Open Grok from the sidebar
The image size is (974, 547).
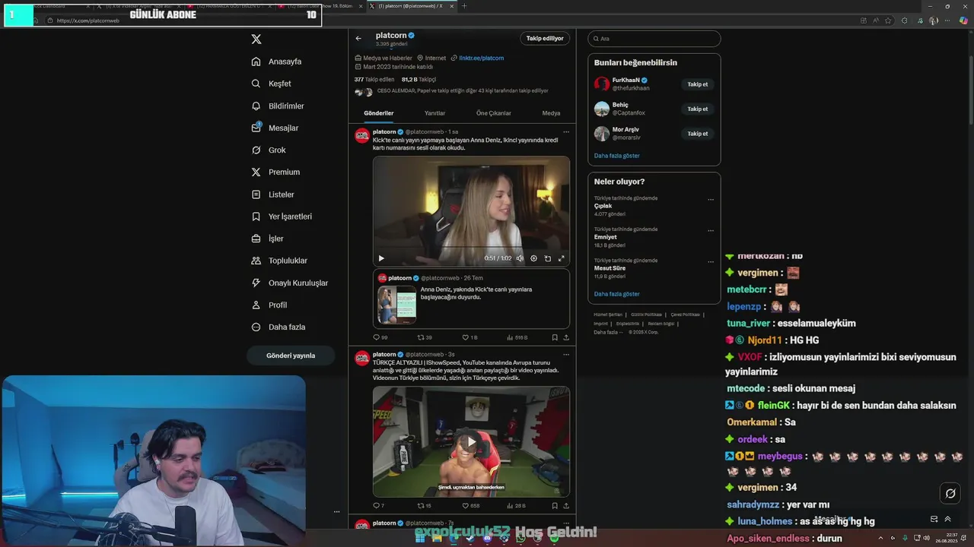click(x=269, y=150)
